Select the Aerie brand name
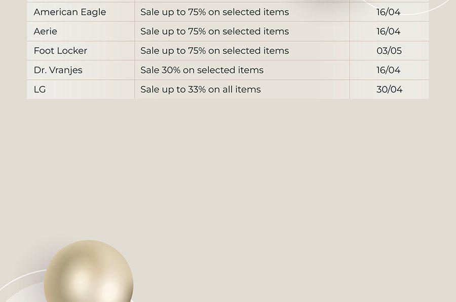The width and height of the screenshot is (456, 302). 46,31
